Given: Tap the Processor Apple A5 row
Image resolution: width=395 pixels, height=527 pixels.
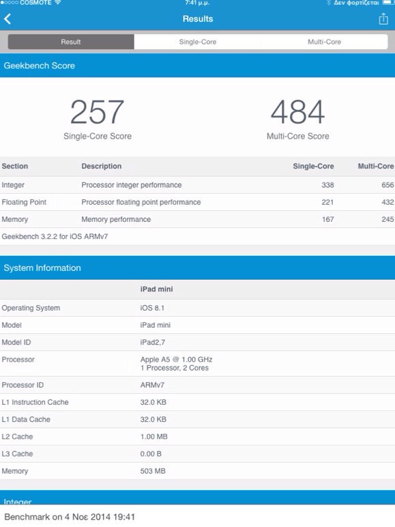Looking at the screenshot, I should (x=198, y=364).
